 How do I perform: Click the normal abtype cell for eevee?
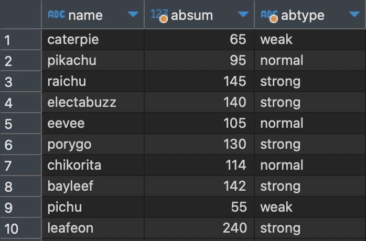[310, 124]
